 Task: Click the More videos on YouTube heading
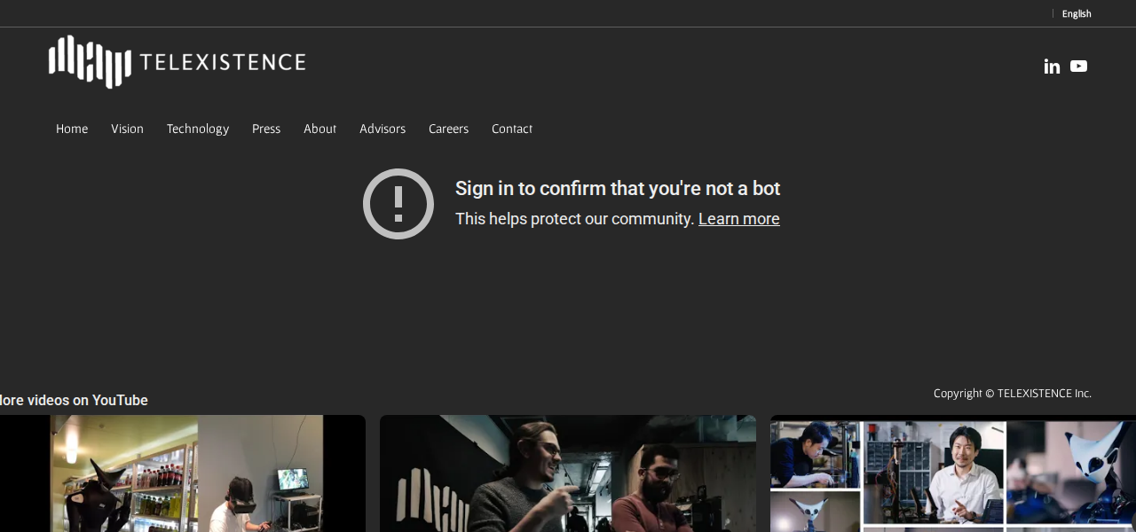coord(74,401)
